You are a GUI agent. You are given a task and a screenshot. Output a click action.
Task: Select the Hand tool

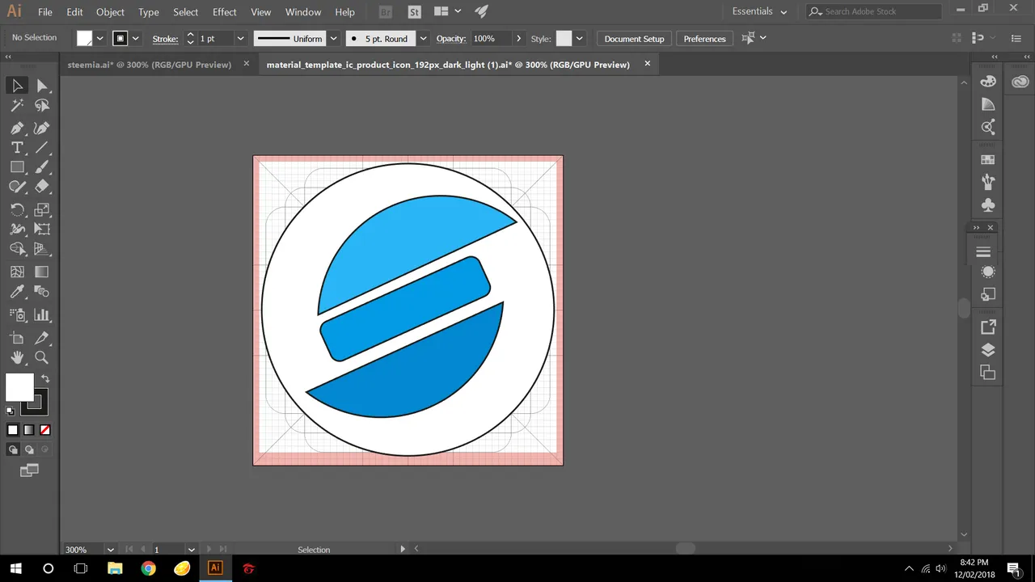[17, 357]
